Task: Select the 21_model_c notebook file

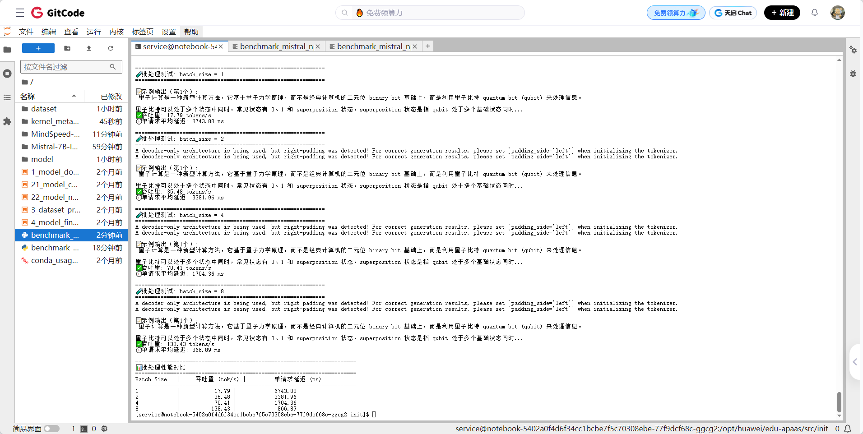Action: point(72,185)
